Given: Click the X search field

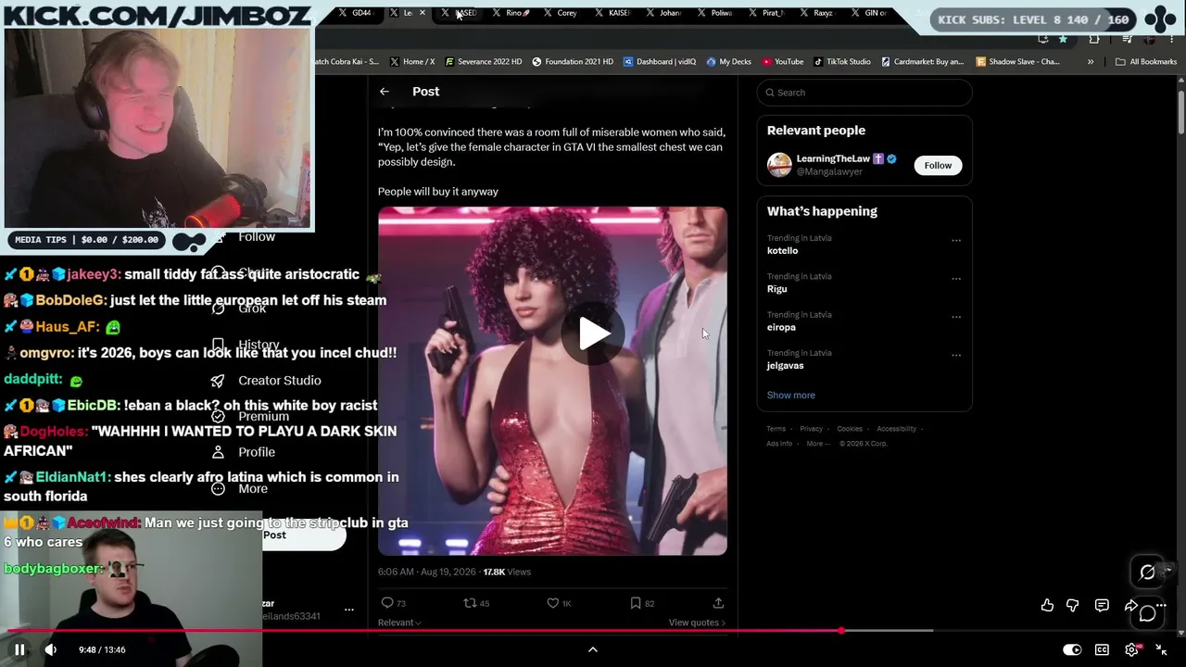Looking at the screenshot, I should 864,93.
